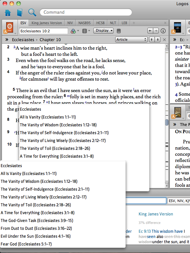Click the ESV panel scroll-down arrow
Viewport: 190px width, 253px height.
pos(167,186)
